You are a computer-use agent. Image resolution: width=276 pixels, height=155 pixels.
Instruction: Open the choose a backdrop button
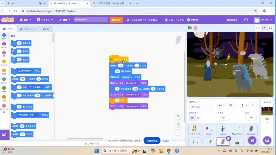click(x=267, y=140)
